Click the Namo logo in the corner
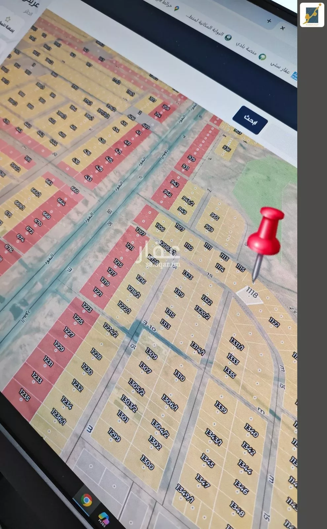327x529 pixels. tap(312, 15)
